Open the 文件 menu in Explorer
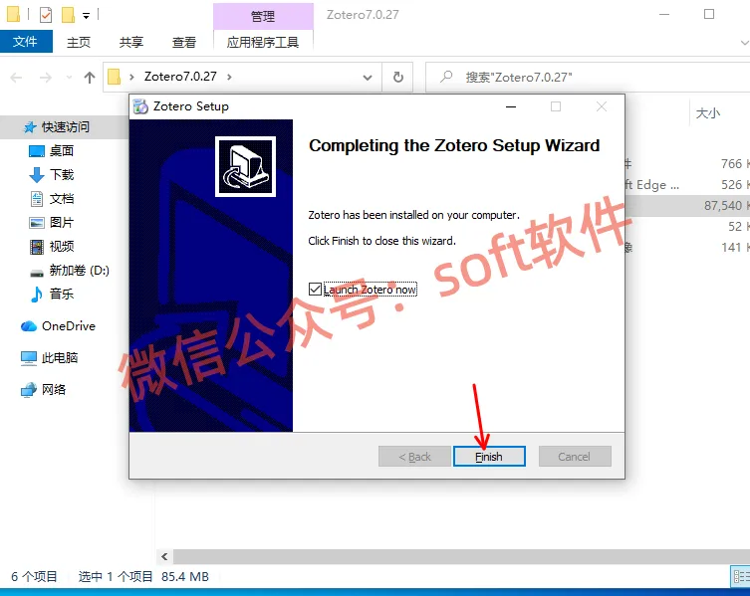The image size is (750, 596). point(25,42)
